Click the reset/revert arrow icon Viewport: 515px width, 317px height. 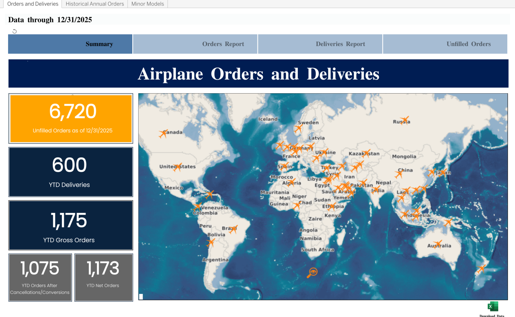14,31
